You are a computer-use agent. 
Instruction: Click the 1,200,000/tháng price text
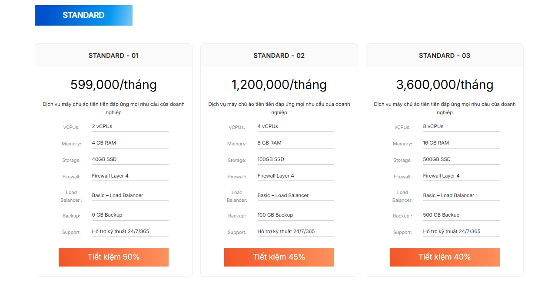[x=279, y=85]
